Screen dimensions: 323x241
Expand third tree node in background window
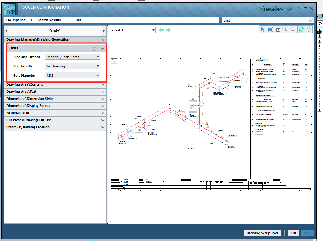(319, 46)
